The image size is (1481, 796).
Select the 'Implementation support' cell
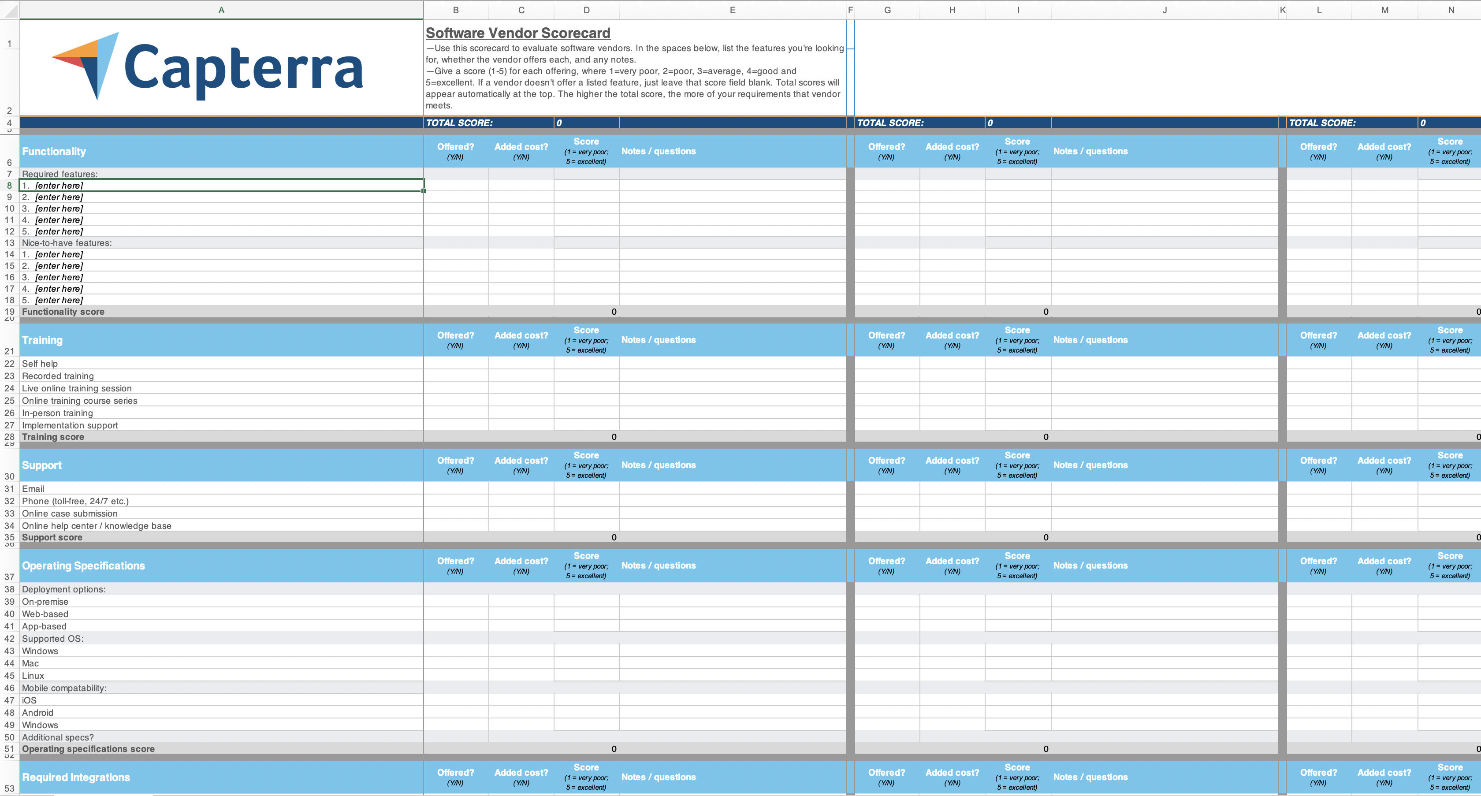[221, 425]
